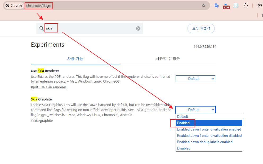The width and height of the screenshot is (263, 164).
Task: Open the Use Skia Renderer Default dropdown
Action: coord(195,79)
